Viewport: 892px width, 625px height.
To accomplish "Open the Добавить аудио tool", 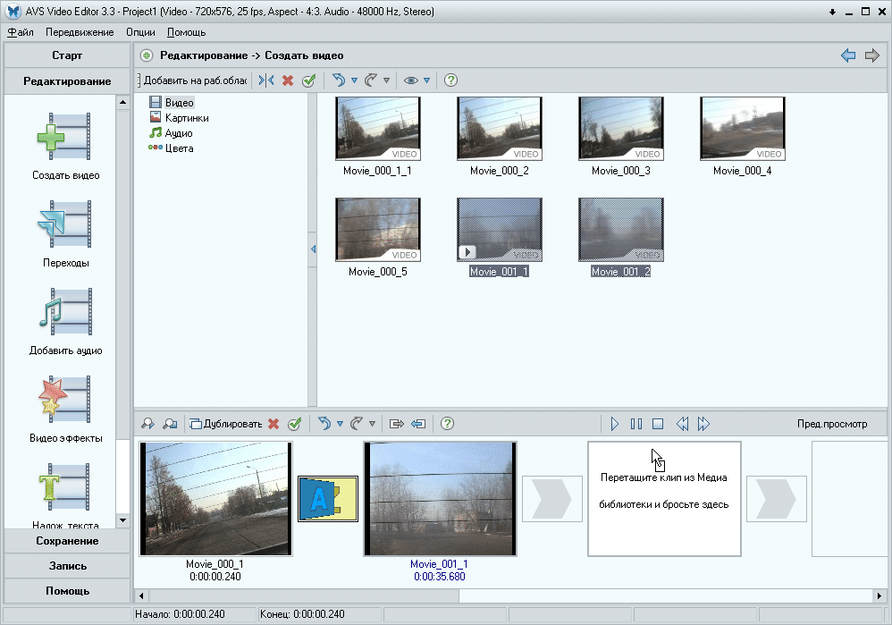I will (x=65, y=322).
